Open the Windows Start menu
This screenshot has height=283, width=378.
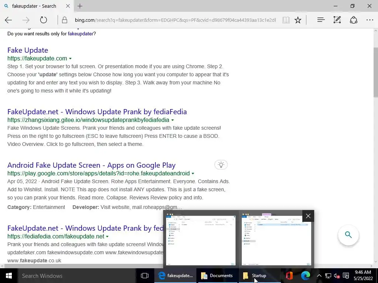[x=9, y=276]
